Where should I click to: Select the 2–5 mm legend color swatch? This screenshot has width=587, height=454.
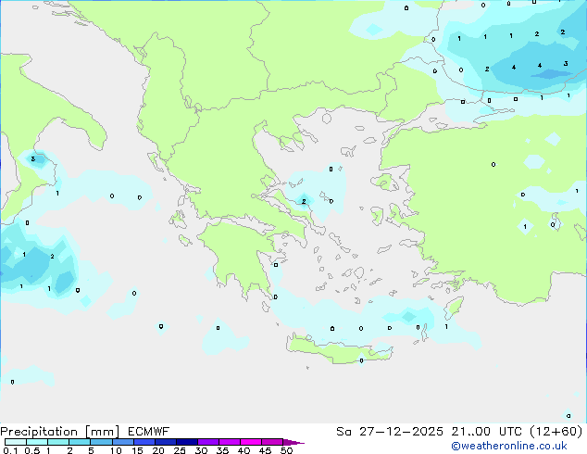[x=80, y=442]
